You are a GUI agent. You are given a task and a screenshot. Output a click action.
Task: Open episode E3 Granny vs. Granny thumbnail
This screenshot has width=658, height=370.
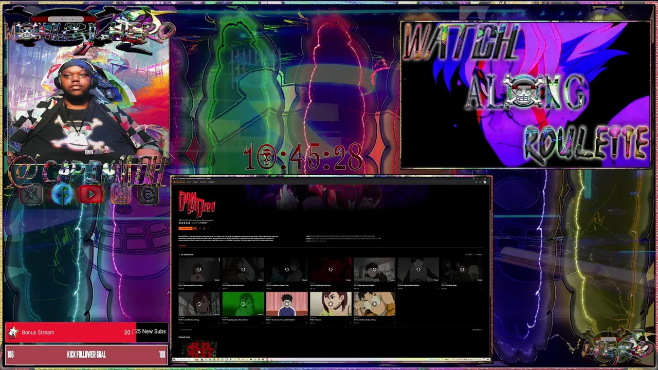click(x=286, y=270)
